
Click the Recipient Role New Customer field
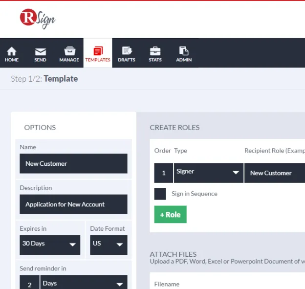click(x=275, y=173)
